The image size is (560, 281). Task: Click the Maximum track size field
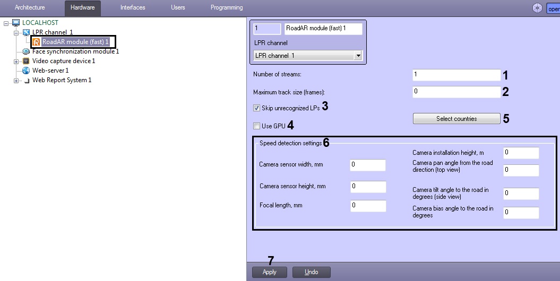[x=456, y=92]
